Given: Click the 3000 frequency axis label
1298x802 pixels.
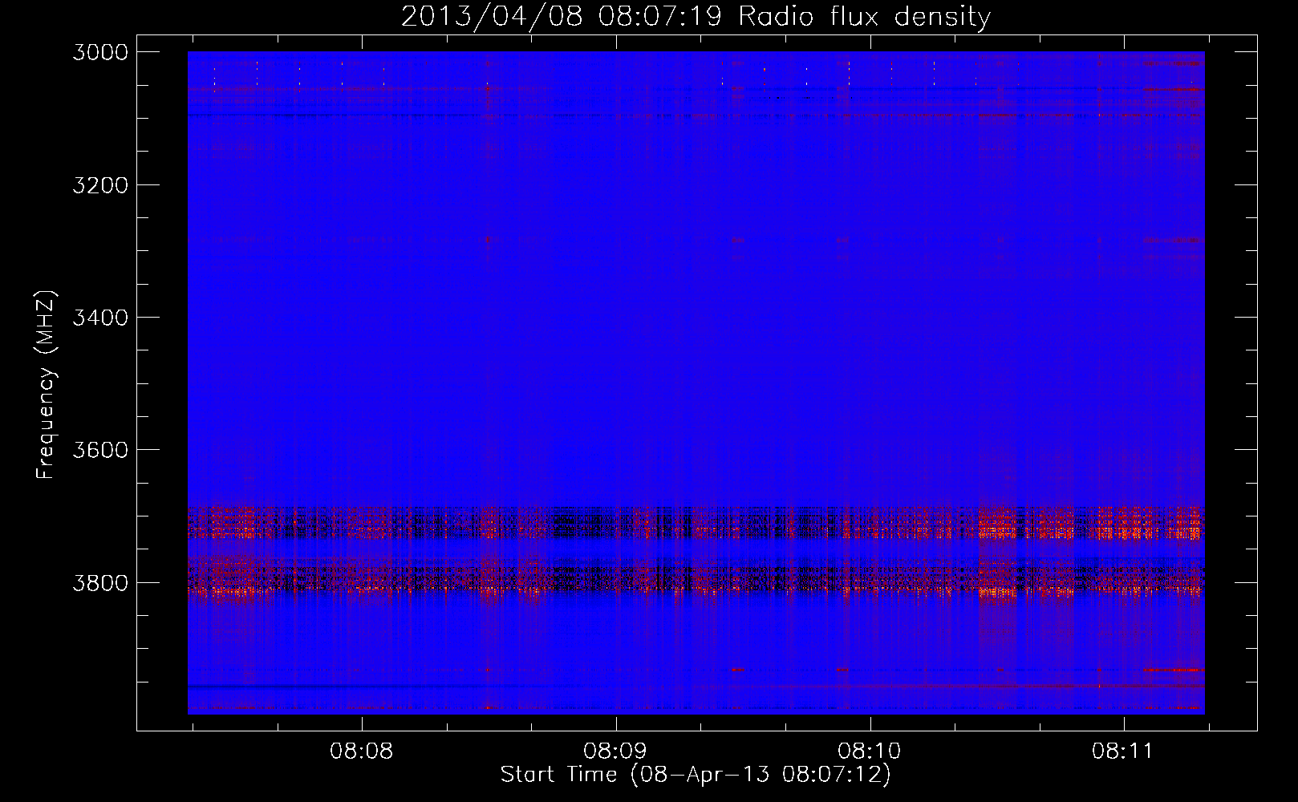Looking at the screenshot, I should (x=100, y=52).
